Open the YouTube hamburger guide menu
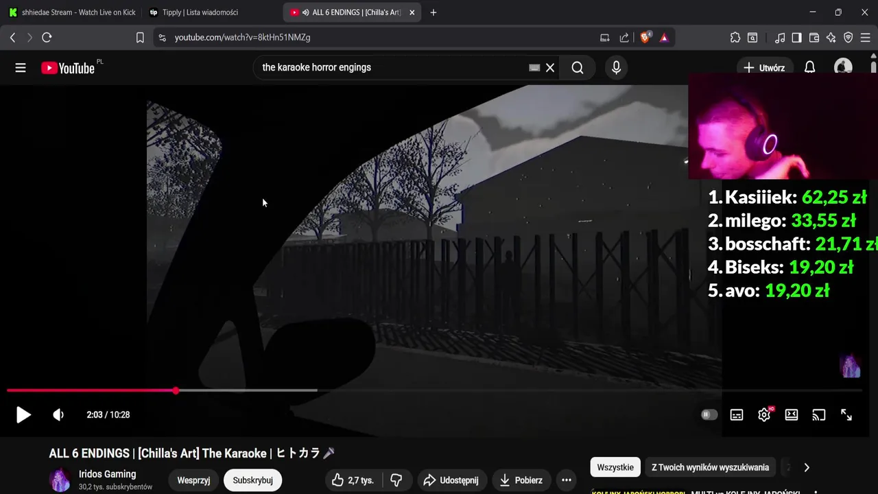The width and height of the screenshot is (878, 494). [x=21, y=68]
